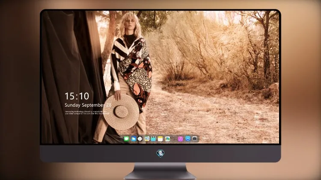The image size is (321, 180).
Task: Open the blue App Store icon
Action: 188,139
